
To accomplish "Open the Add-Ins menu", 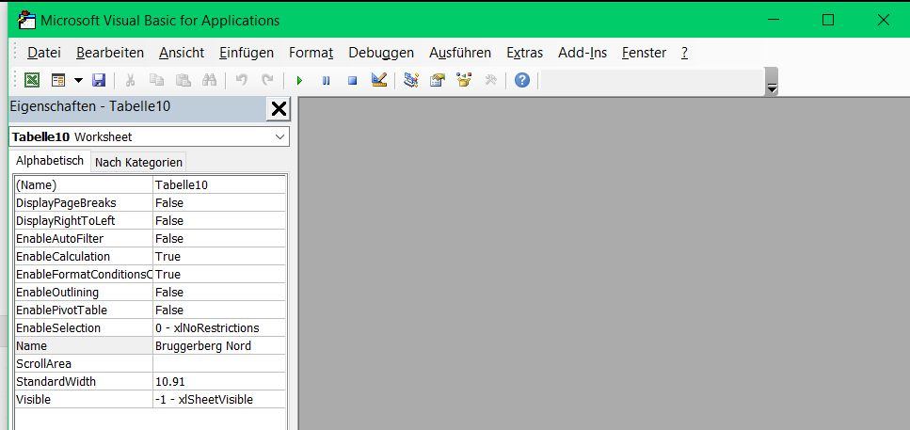I will [583, 53].
